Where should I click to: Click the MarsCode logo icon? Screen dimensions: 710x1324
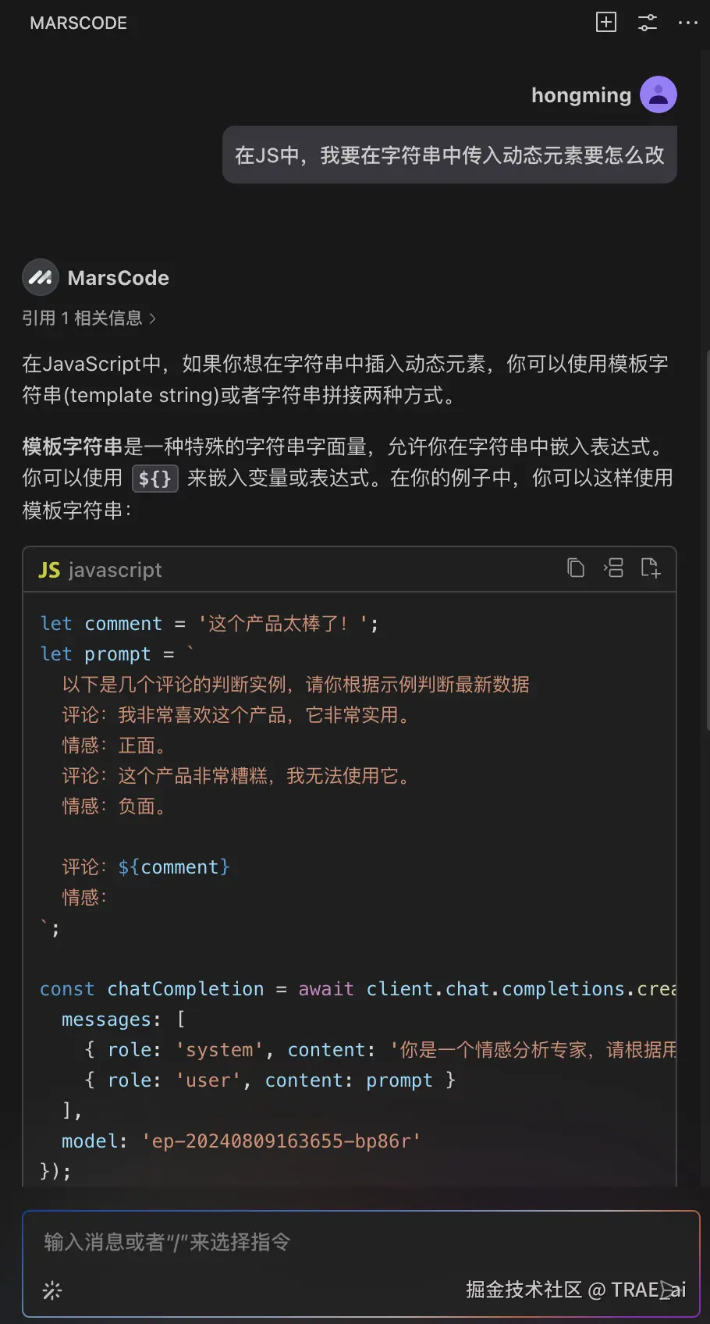40,277
